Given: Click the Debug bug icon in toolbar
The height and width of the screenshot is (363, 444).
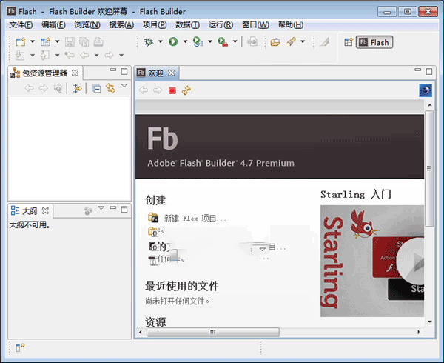Looking at the screenshot, I should coord(149,42).
